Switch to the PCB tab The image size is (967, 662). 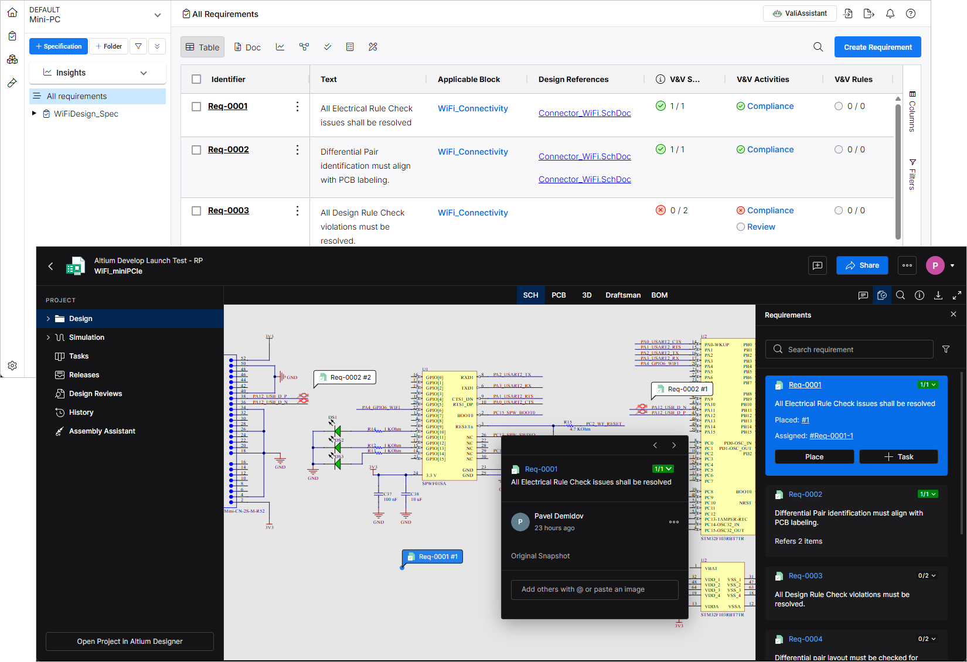559,295
